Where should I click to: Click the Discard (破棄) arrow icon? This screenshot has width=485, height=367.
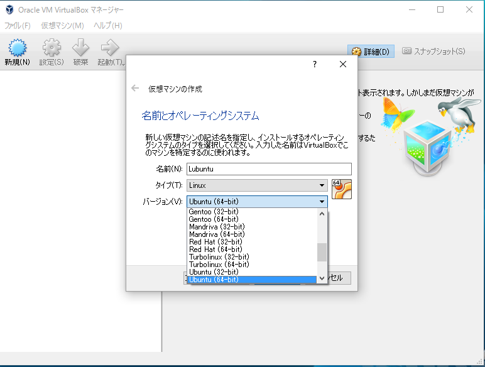tap(81, 48)
